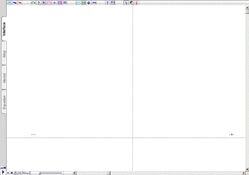Select the pointer cursor tool
249x175 pixels.
coord(126,3)
